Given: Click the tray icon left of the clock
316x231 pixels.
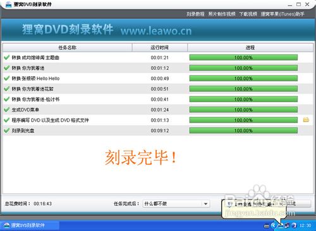Looking at the screenshot, I should pyautogui.click(x=294, y=225).
